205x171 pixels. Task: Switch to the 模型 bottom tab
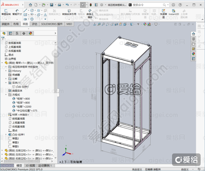pos(19,166)
